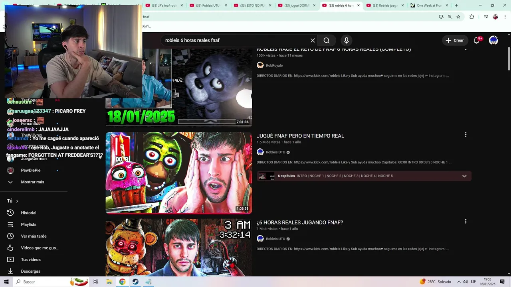This screenshot has height=287, width=511.
Task: Open the Chrome profile avatar
Action: [x=495, y=17]
